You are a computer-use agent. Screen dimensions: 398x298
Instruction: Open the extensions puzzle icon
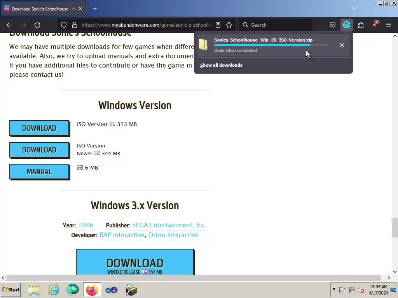(x=361, y=25)
